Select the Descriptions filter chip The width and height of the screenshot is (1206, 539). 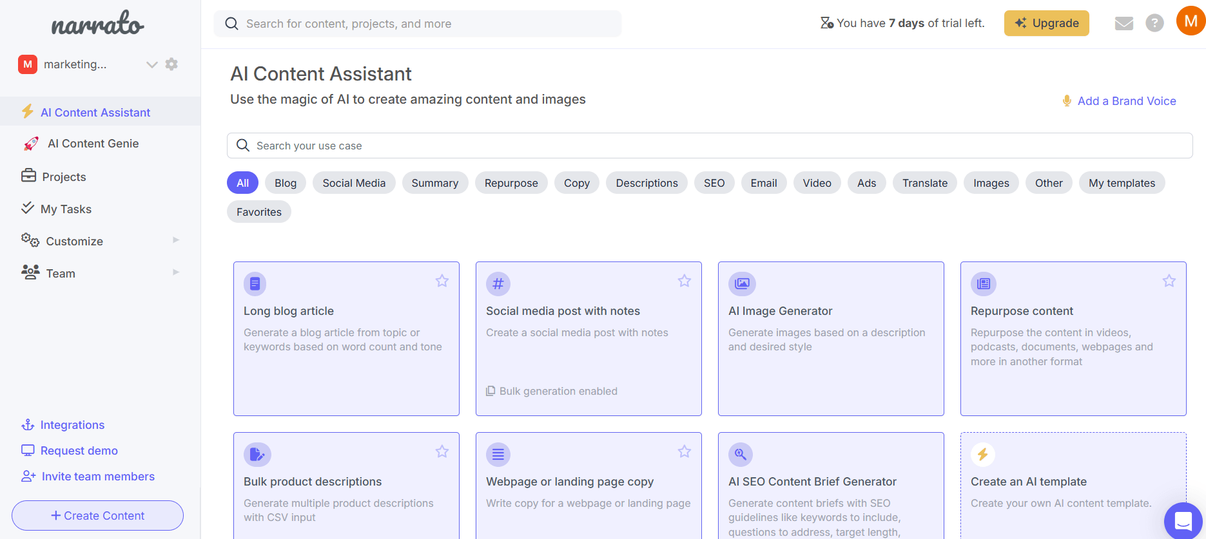pos(647,183)
